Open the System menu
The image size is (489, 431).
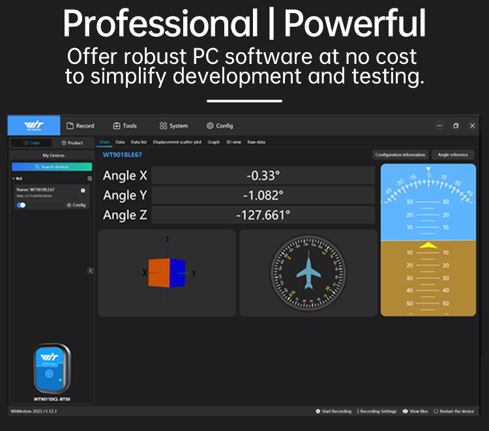[173, 126]
